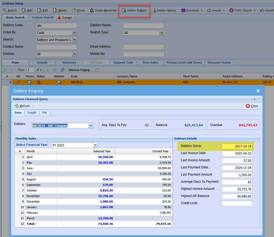The image size is (274, 237).
Task: Switch to the Graph tab
Action: click(x=32, y=113)
